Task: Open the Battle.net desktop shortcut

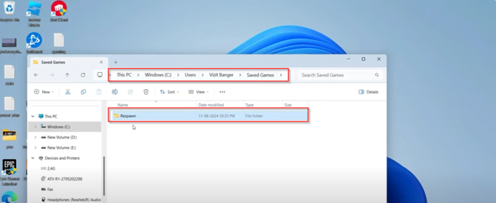Action: (34, 43)
